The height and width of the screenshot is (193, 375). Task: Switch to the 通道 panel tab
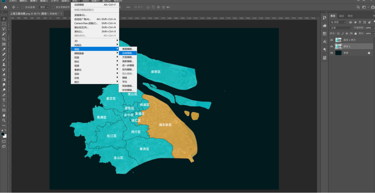coord(342,16)
